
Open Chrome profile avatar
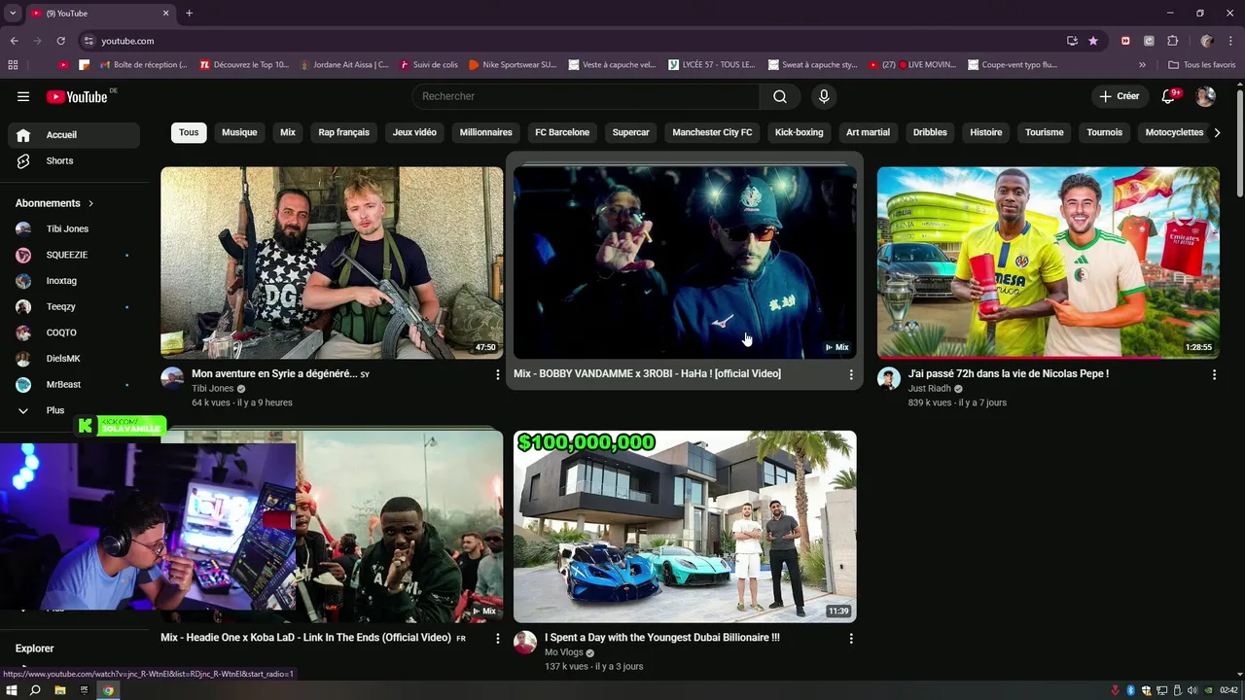[1207, 41]
